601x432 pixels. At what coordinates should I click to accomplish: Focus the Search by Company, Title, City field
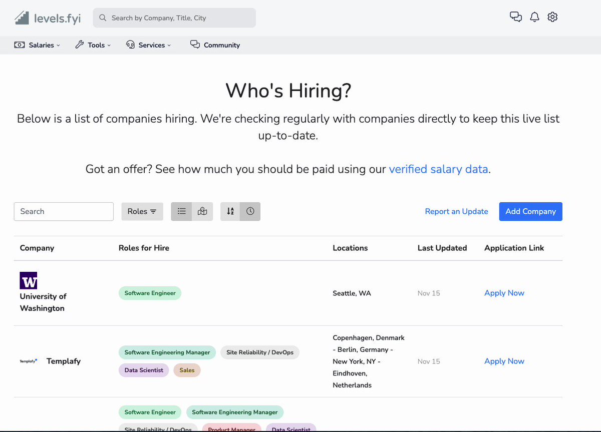[174, 18]
